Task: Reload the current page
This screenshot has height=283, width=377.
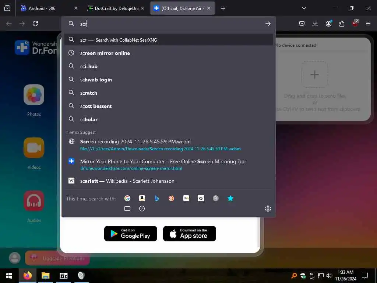Action: 35,24
